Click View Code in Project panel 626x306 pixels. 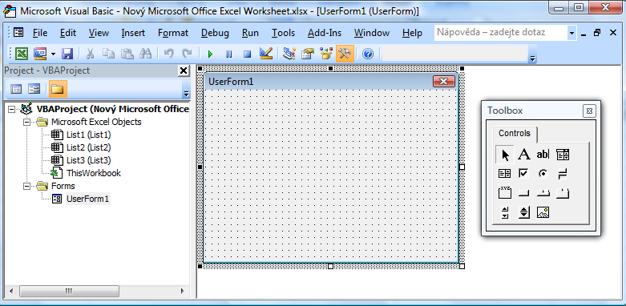point(16,89)
